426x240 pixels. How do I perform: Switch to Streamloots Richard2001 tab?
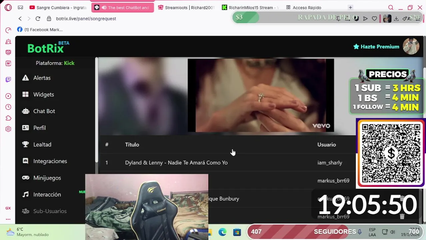click(187, 7)
